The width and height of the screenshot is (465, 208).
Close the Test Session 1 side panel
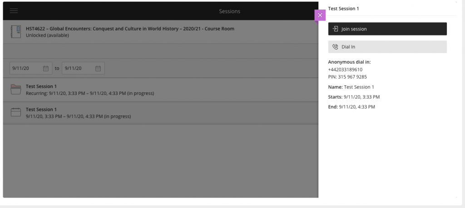click(320, 15)
